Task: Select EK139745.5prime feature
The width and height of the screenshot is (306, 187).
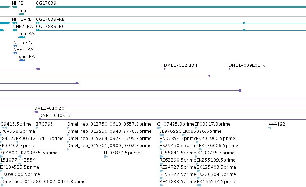Action: [215, 153]
